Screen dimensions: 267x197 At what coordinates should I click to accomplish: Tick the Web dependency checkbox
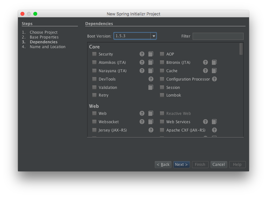(94, 113)
